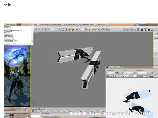158x118 pixels.
Task: Open the Rendering menu
Action: pyautogui.click(x=83, y=27)
